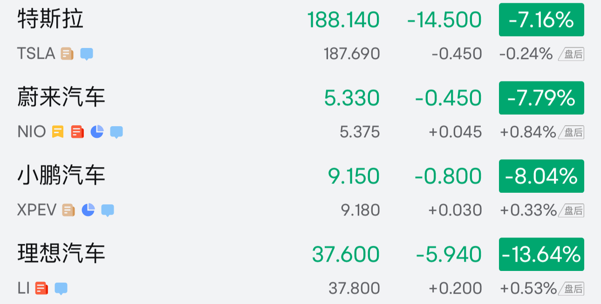
Task: Click the tan document icon beside XPEV
Action: [68, 210]
